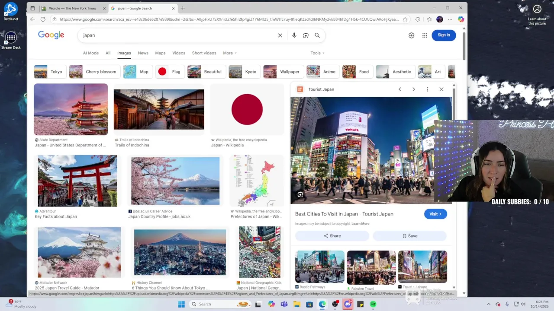554x311 pixels.
Task: Open the Copilot icon in browser toolbar
Action: pos(461,19)
